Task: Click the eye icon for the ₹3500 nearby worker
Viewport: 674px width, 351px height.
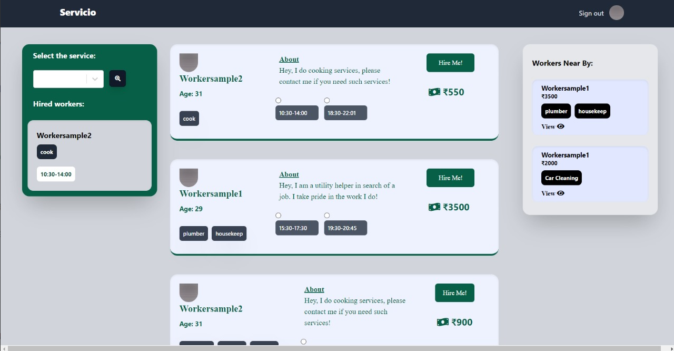Action: (x=561, y=126)
